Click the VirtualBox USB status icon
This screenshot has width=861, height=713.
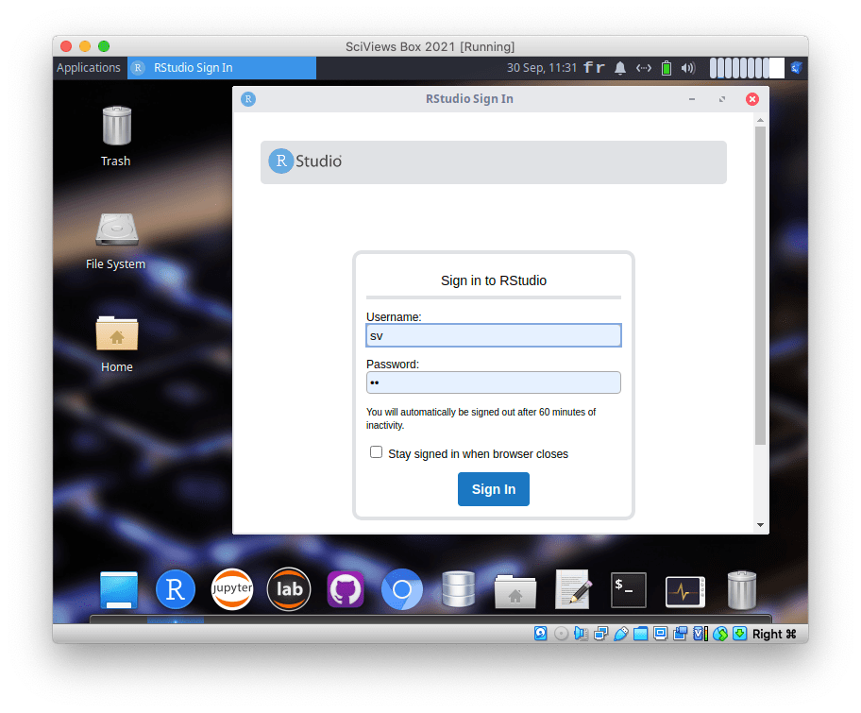click(620, 634)
